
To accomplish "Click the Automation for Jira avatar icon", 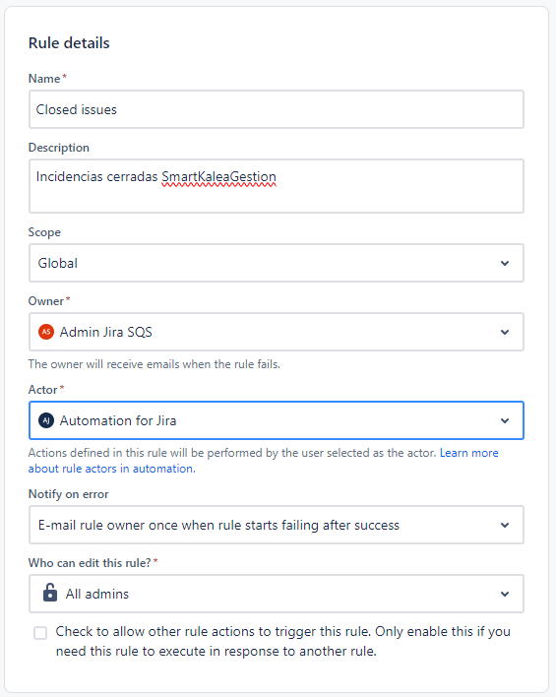I will click(46, 420).
